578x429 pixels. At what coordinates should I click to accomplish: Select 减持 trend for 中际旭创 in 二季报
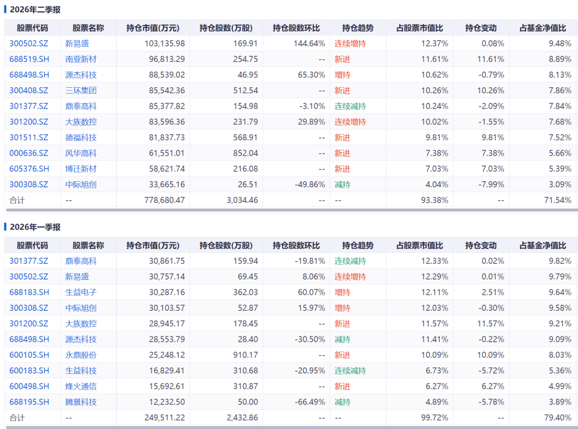coord(343,185)
